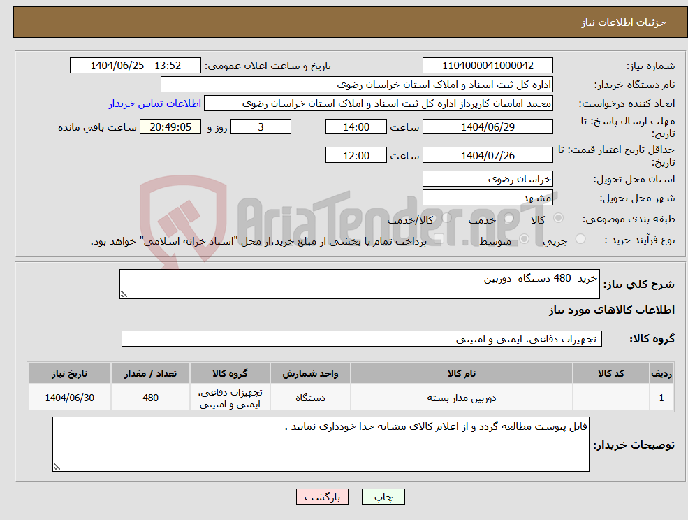Select the کالا classification radio button
Image resolution: width=688 pixels, height=520 pixels.
pos(558,218)
